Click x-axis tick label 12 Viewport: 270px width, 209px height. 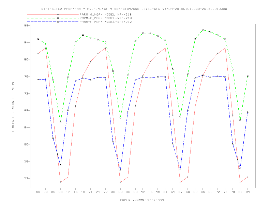pyautogui.click(x=68, y=192)
